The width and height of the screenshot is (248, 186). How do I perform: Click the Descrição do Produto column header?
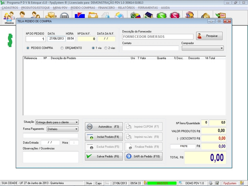pyautogui.click(x=63, y=58)
